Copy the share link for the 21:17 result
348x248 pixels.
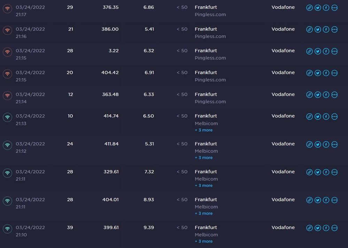pyautogui.click(x=309, y=8)
